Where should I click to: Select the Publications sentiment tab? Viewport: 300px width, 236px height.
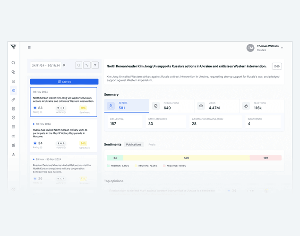[134, 144]
